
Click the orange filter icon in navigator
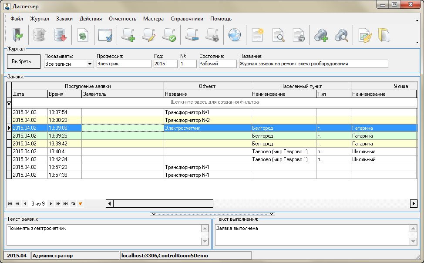point(80,203)
